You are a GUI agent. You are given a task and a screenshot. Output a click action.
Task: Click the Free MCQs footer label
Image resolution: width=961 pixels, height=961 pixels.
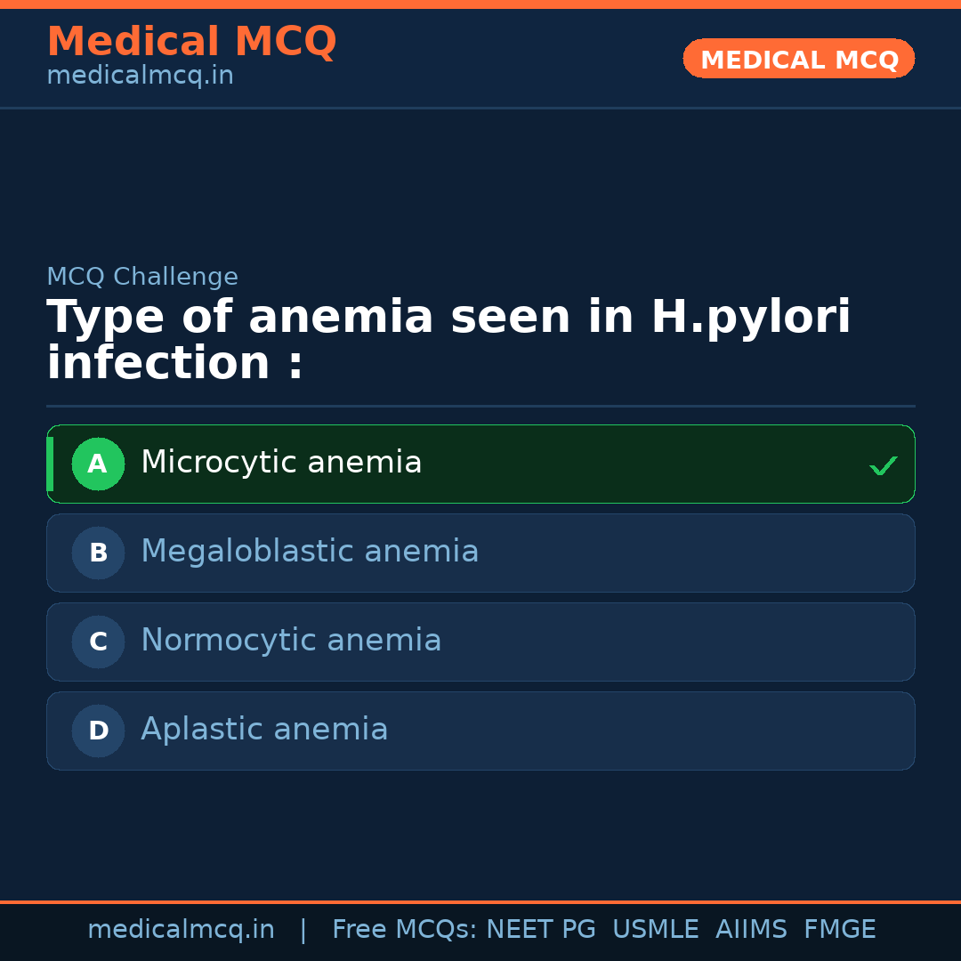[x=404, y=930]
